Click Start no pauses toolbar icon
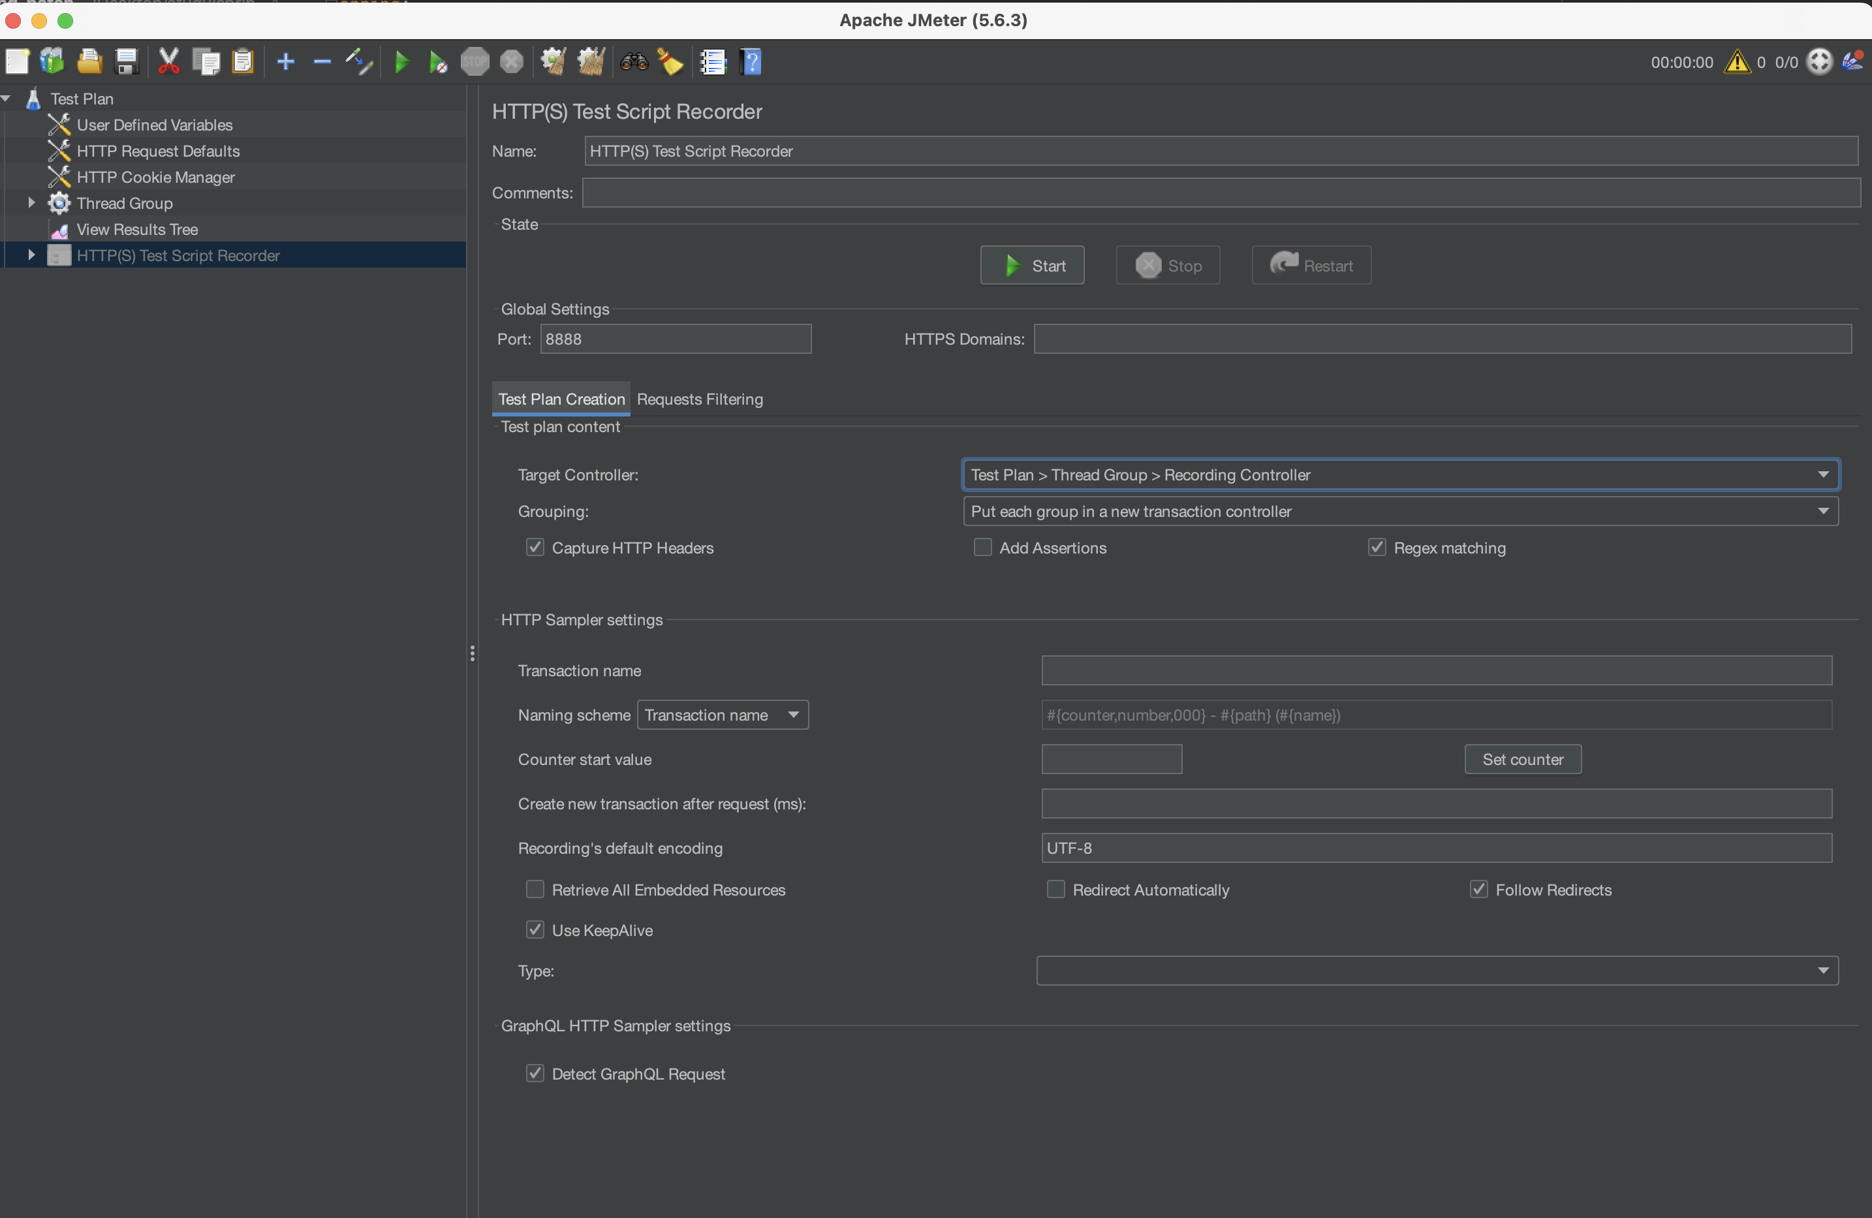 click(437, 61)
